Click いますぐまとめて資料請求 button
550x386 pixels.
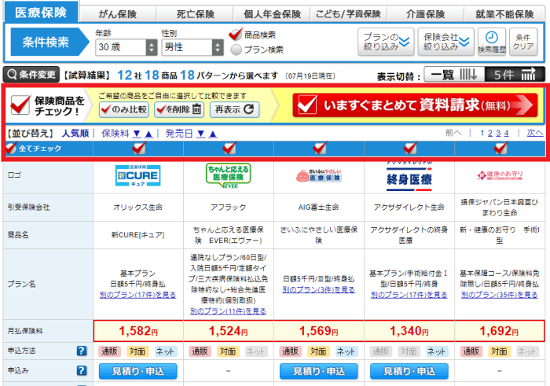pyautogui.click(x=415, y=105)
